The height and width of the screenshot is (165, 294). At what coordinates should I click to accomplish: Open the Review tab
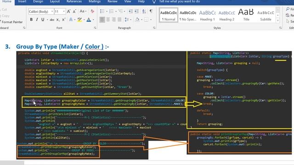(113, 1)
